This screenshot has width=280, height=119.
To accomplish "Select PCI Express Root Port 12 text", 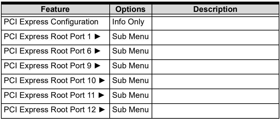I will click(50, 110).
